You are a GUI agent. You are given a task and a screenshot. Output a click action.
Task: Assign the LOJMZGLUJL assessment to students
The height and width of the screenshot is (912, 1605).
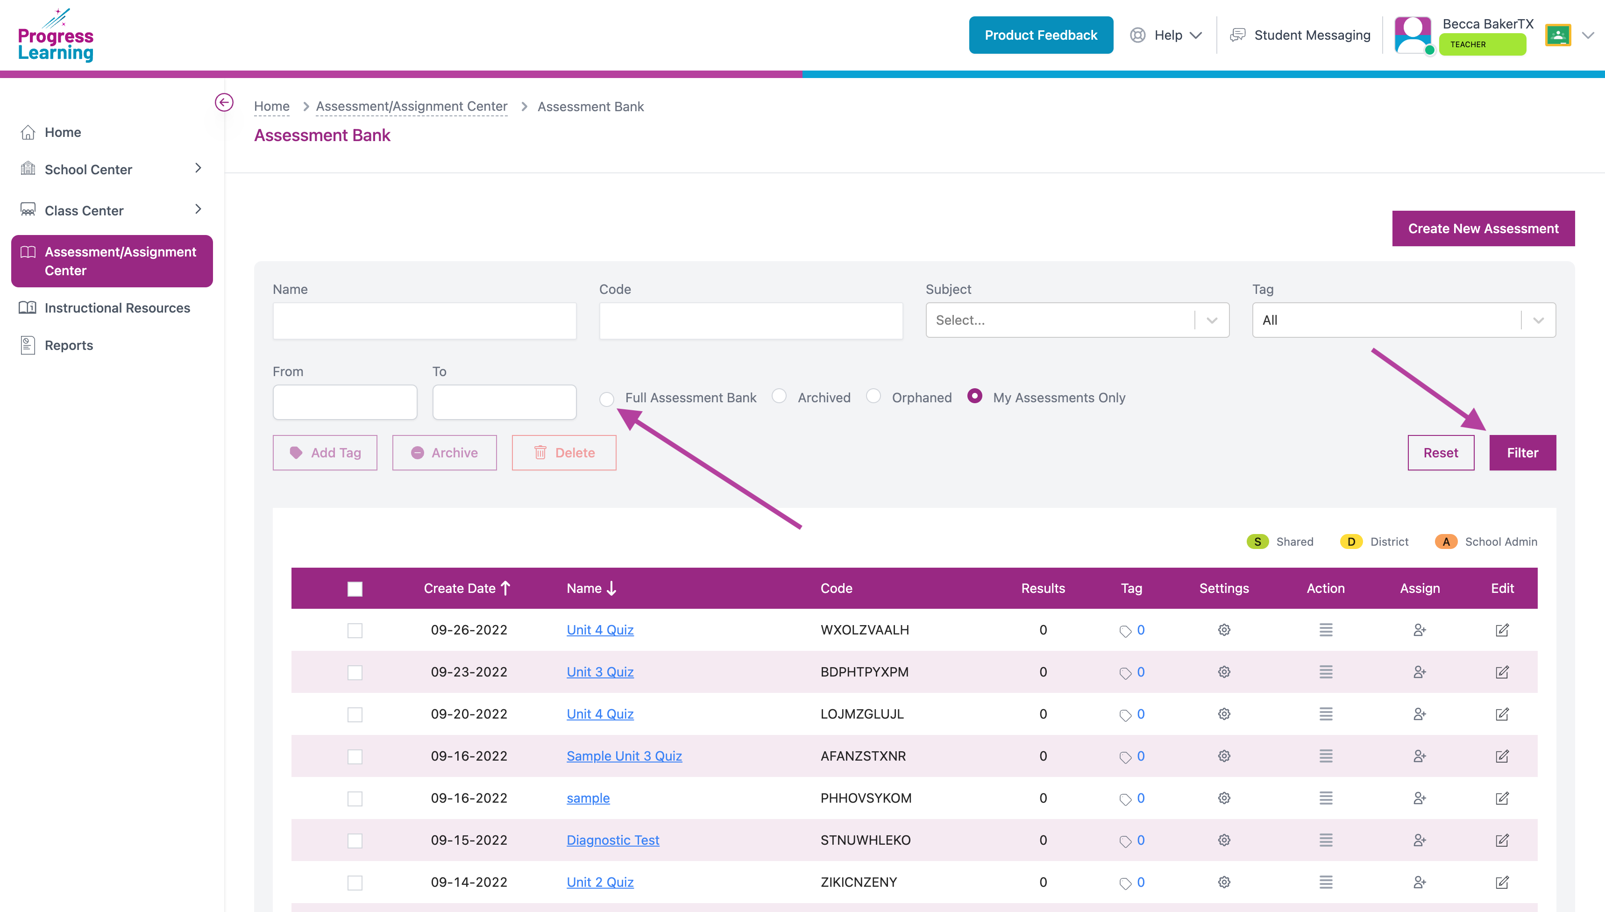tap(1419, 713)
